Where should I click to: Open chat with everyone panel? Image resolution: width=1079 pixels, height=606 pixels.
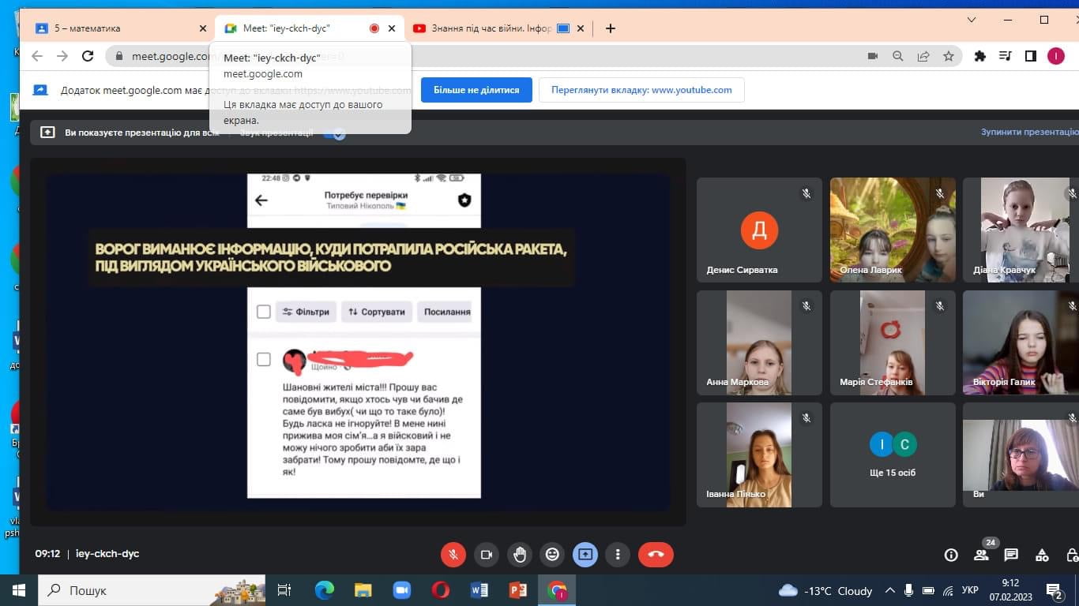pyautogui.click(x=1011, y=555)
